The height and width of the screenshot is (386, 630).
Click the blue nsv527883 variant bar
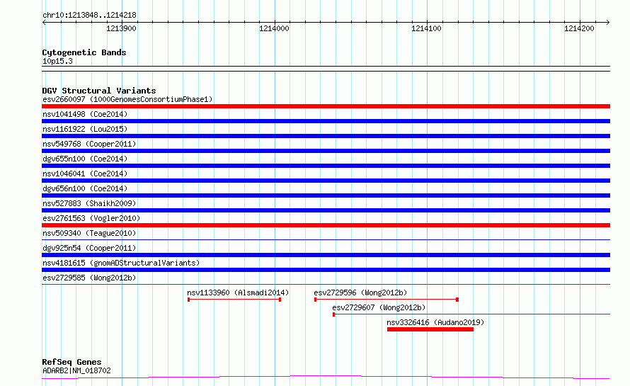[326, 210]
